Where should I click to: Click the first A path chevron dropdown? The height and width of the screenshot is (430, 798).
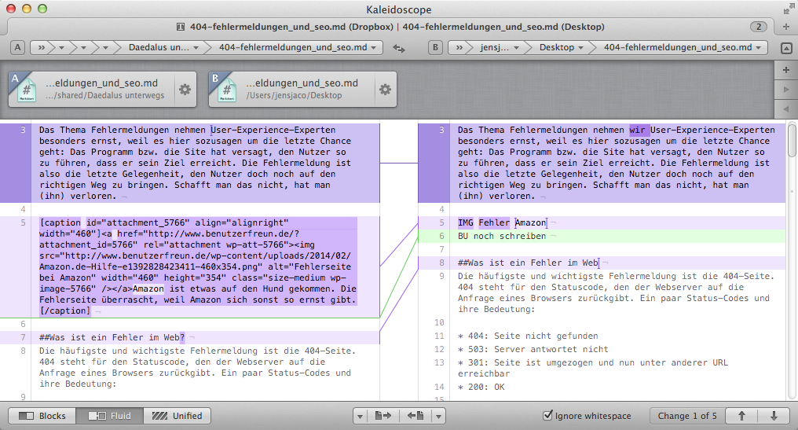[x=61, y=47]
